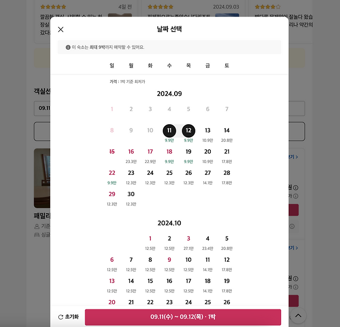340x327 pixels.
Task: Select September 14 at 20.8만
Action: tap(227, 134)
